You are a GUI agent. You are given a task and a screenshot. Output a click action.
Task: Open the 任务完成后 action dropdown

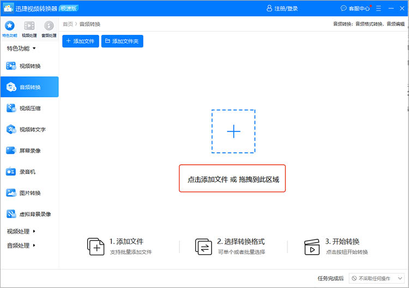pos(377,278)
